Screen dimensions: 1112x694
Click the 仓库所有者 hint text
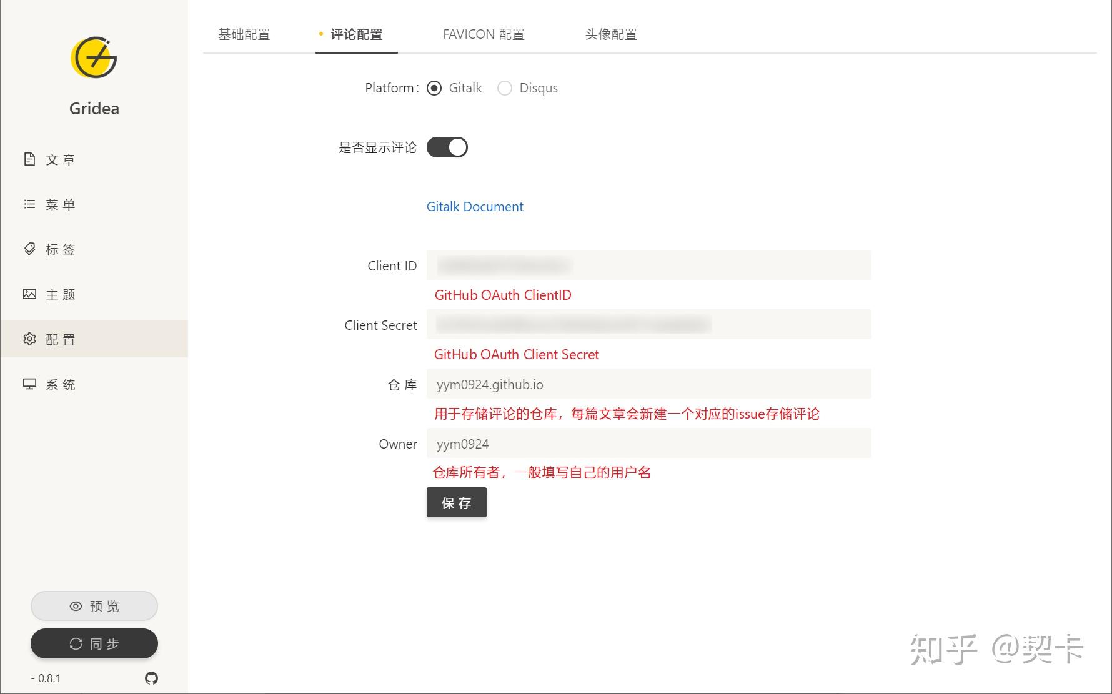[542, 473]
